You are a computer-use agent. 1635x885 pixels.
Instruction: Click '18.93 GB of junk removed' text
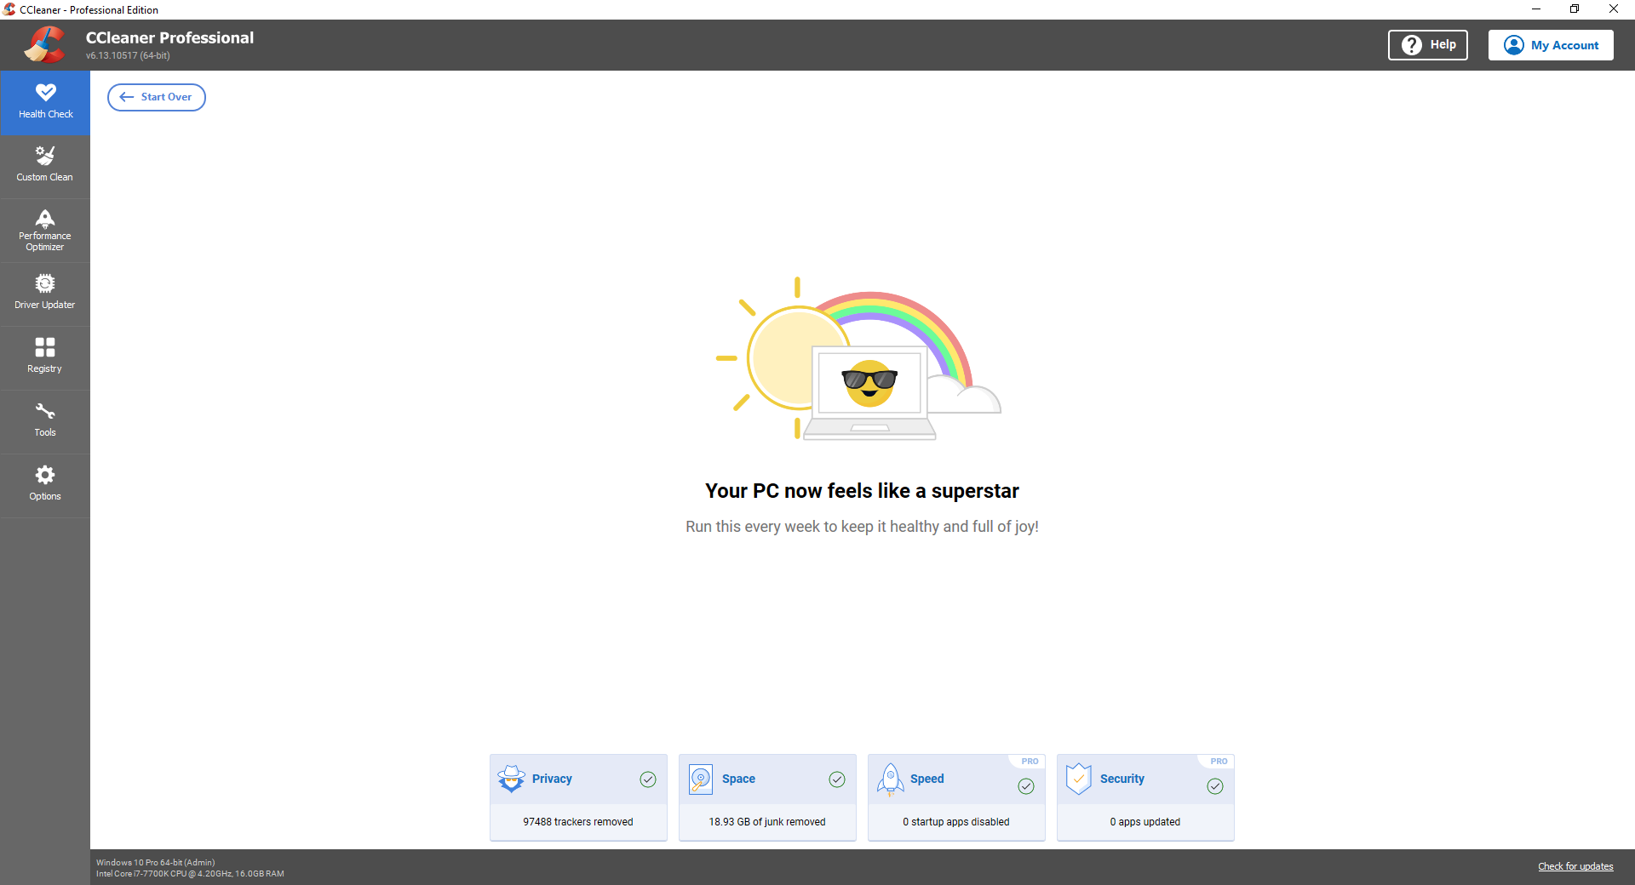[767, 822]
